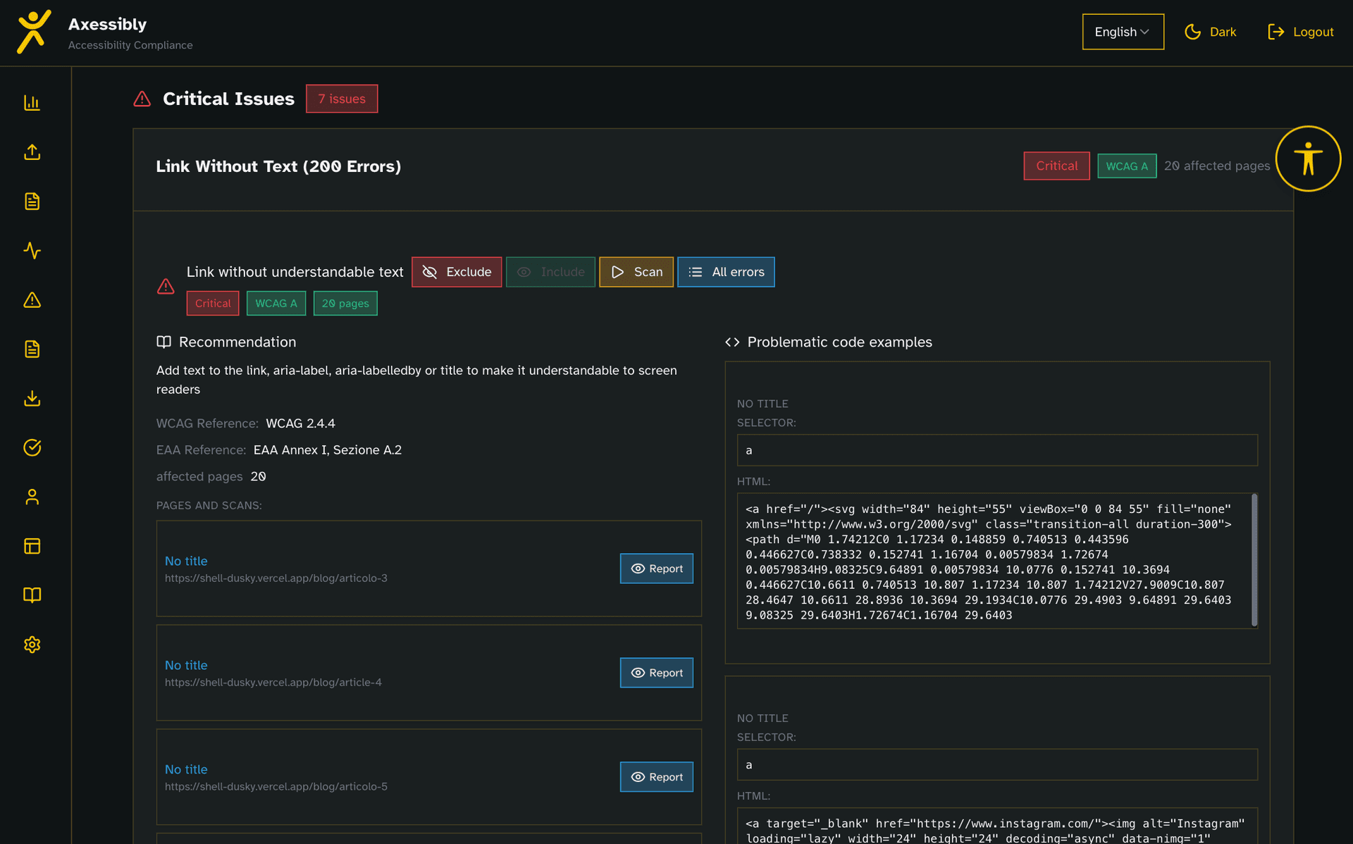Open the settings gear in the sidebar
Image resolution: width=1353 pixels, height=844 pixels.
point(32,645)
